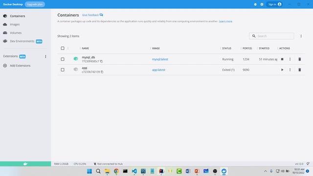Click the feedback icon in status bar corner
This screenshot has width=313, height=176.
(308, 164)
